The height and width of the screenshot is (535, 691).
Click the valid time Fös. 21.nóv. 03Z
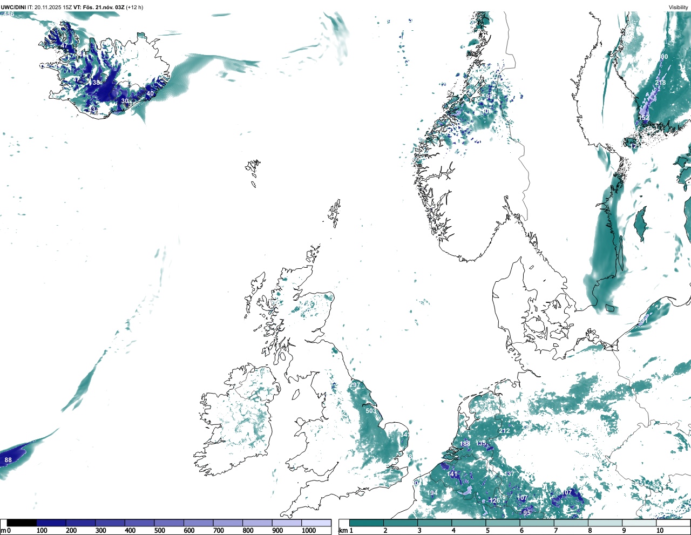(104, 7)
